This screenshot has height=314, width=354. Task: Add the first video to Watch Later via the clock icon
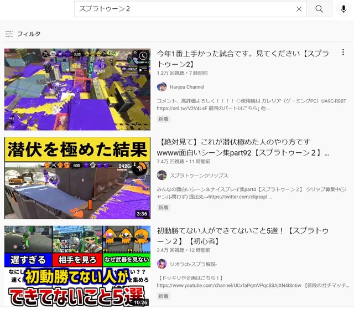[143, 56]
